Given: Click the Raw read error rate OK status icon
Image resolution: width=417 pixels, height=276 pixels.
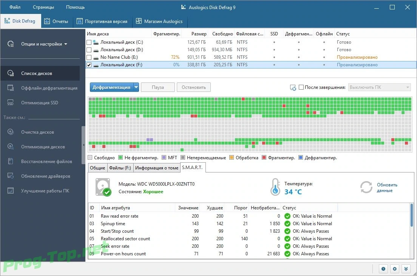Looking at the screenshot, I should (x=287, y=216).
